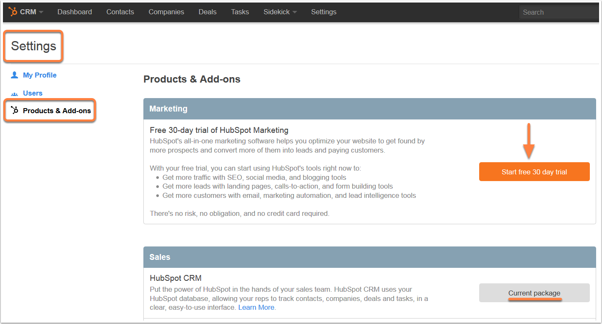Click the 'no credit card required' line
The image size is (602, 324).
click(x=240, y=213)
